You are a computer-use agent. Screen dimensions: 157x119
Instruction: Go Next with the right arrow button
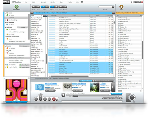coord(38,7)
